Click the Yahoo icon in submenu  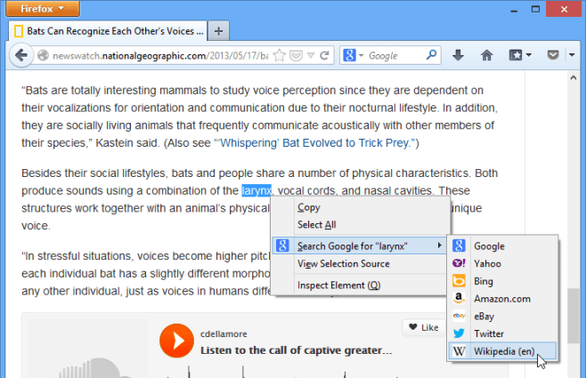point(459,263)
